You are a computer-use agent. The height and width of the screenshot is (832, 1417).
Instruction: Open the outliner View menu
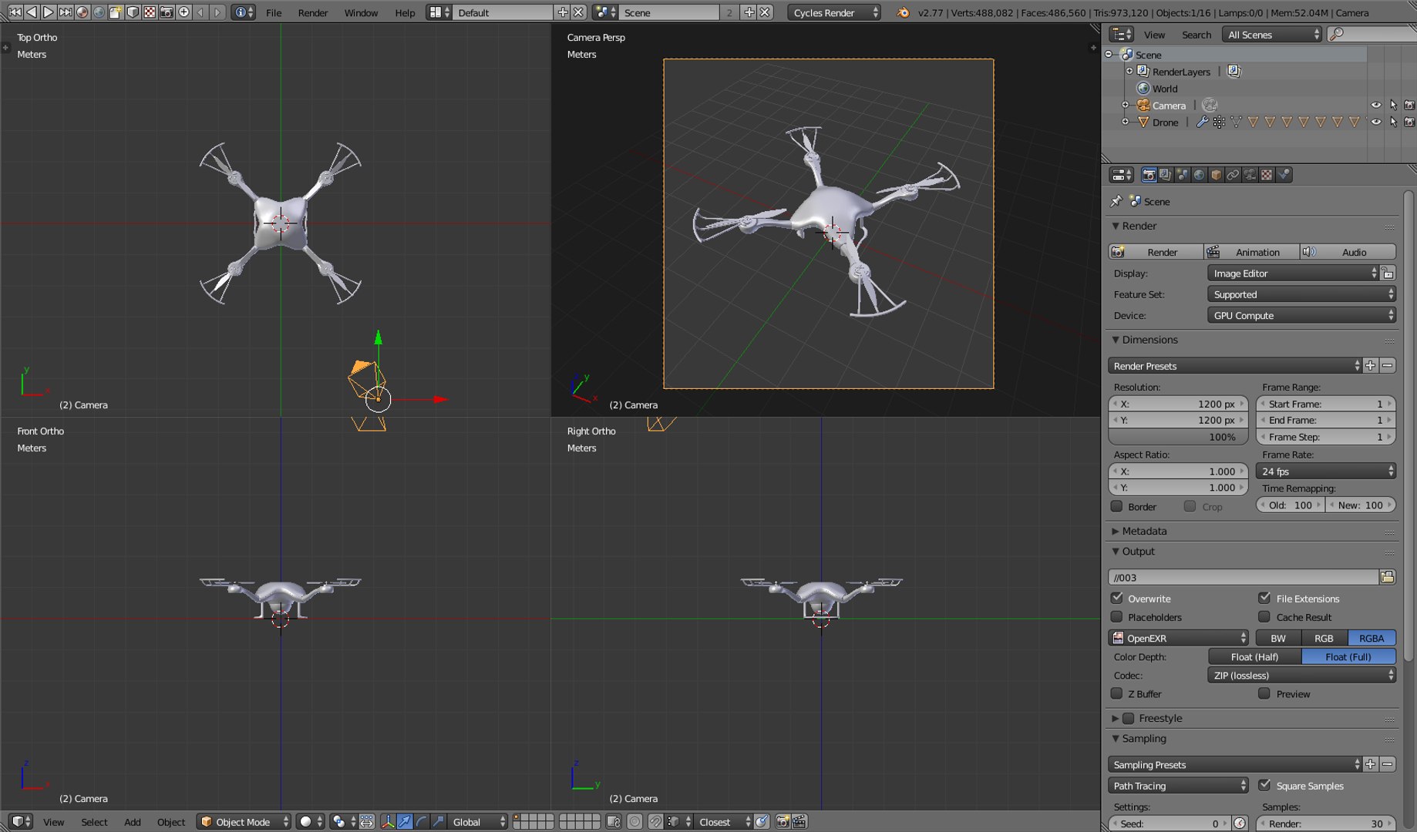tap(1154, 35)
